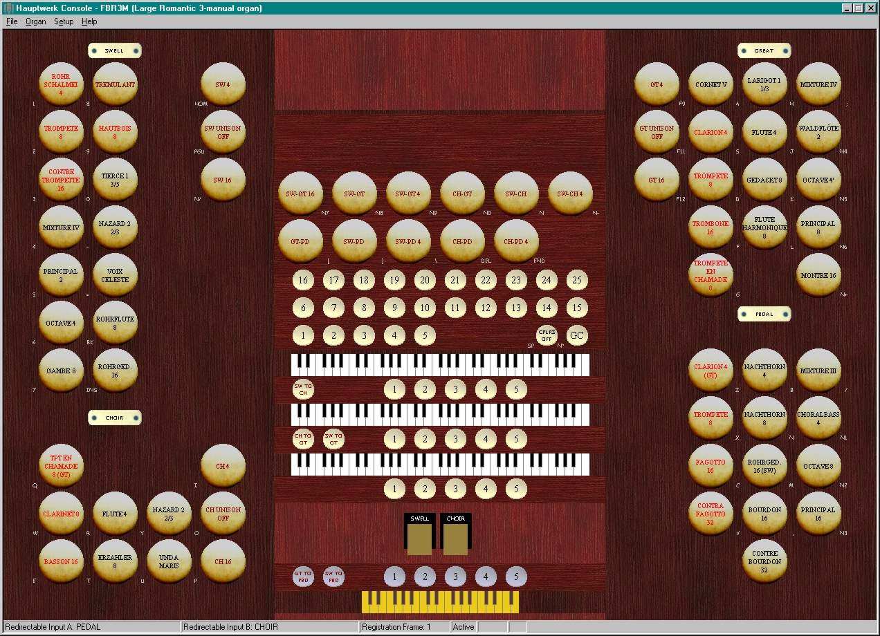Click status bar text 'Redirectable Input B: CHOIR'
Screen dimensions: 880x636
[230, 627]
